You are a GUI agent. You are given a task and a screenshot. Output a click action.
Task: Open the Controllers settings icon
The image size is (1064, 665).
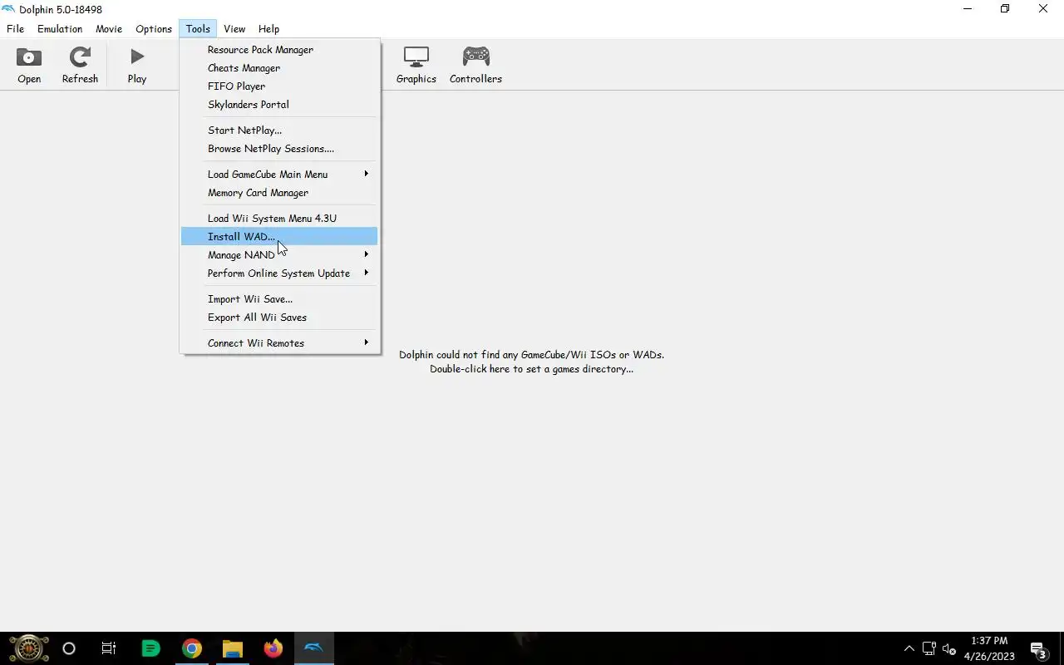[x=475, y=66]
